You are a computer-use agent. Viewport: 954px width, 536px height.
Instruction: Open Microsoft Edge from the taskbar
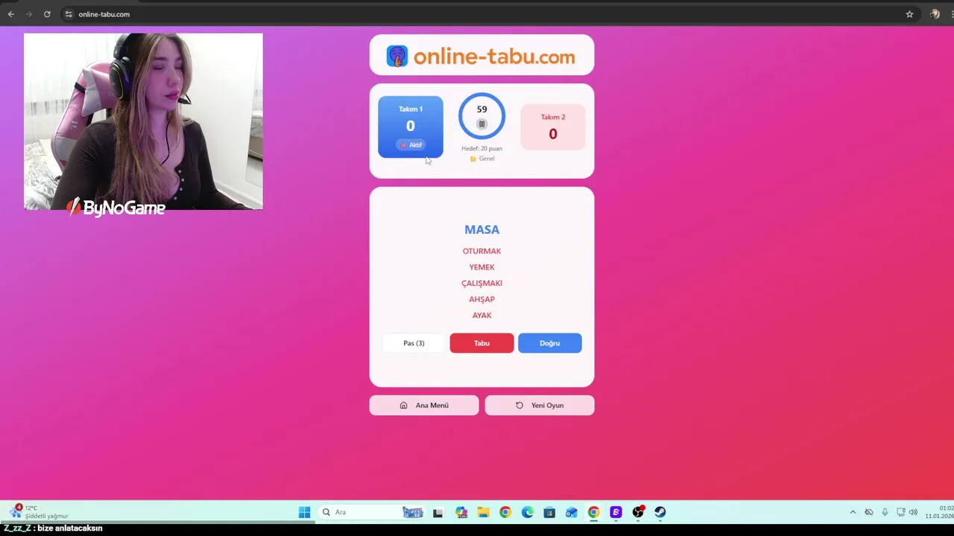click(x=528, y=512)
